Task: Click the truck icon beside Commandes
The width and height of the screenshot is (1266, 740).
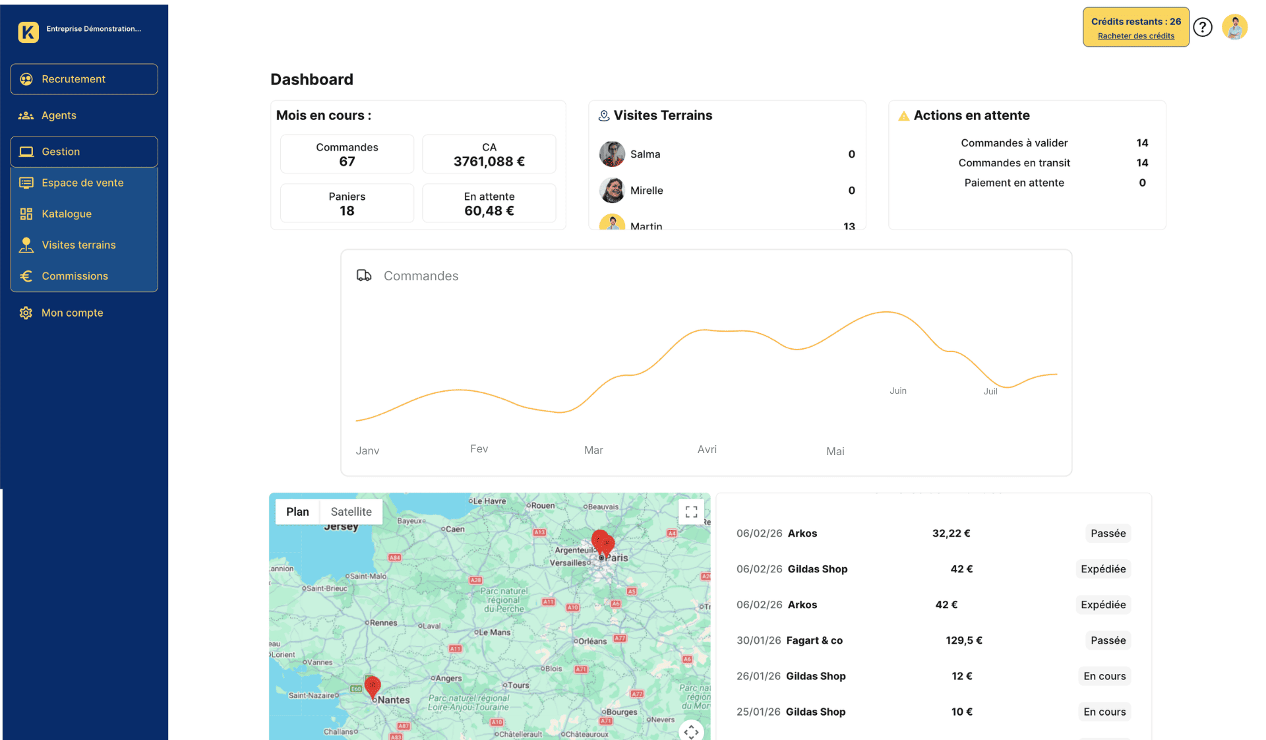Action: pos(363,275)
